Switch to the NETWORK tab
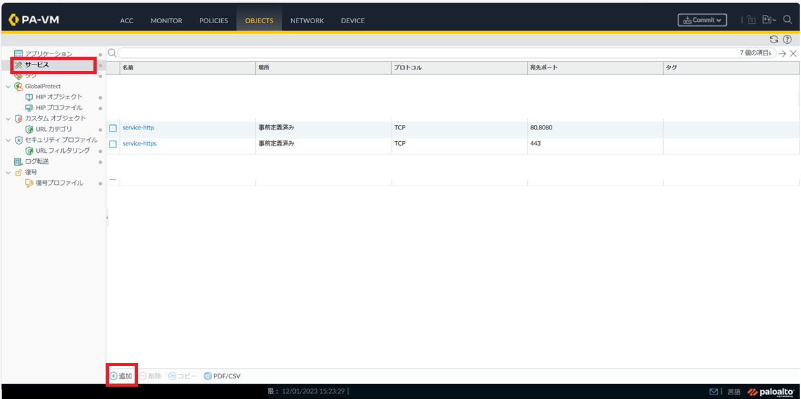The width and height of the screenshot is (801, 399). click(x=307, y=21)
